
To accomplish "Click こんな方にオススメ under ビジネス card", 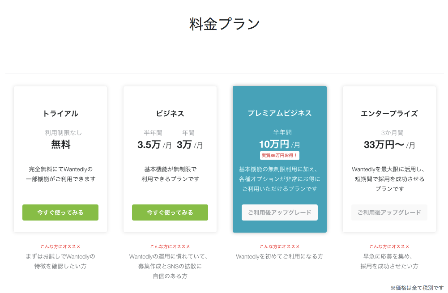I will pos(170,246).
